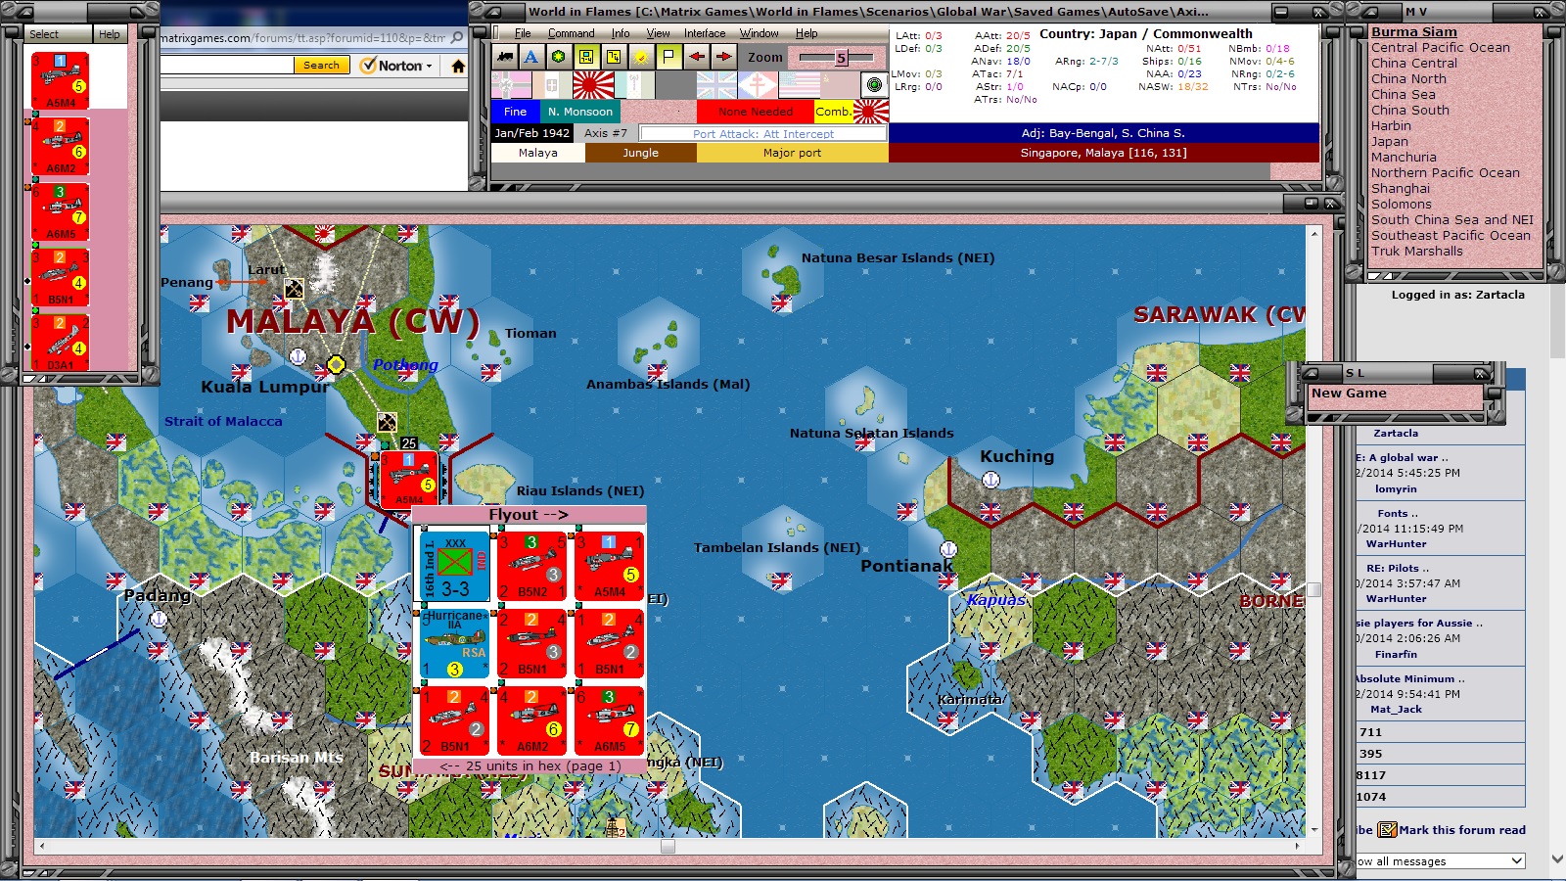The image size is (1566, 881).
Task: Toggle the second yellow counter-values icon
Action: 614,58
